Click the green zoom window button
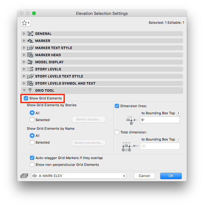 34,13
